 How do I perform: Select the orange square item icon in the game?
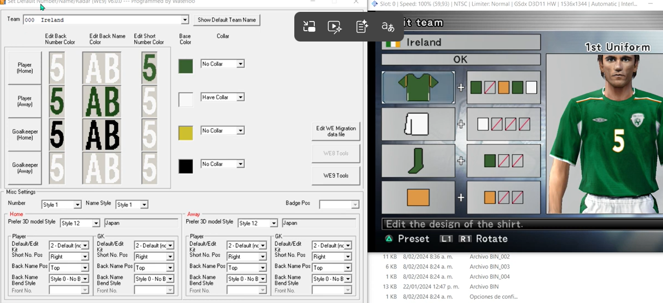[418, 197]
